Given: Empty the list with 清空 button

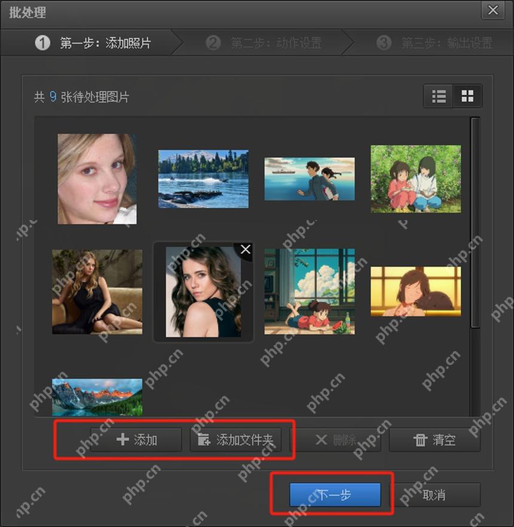Looking at the screenshot, I should coord(435,440).
